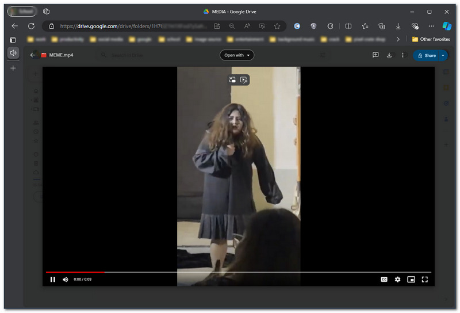Open video player settings gear
The width and height of the screenshot is (460, 313).
click(x=397, y=279)
